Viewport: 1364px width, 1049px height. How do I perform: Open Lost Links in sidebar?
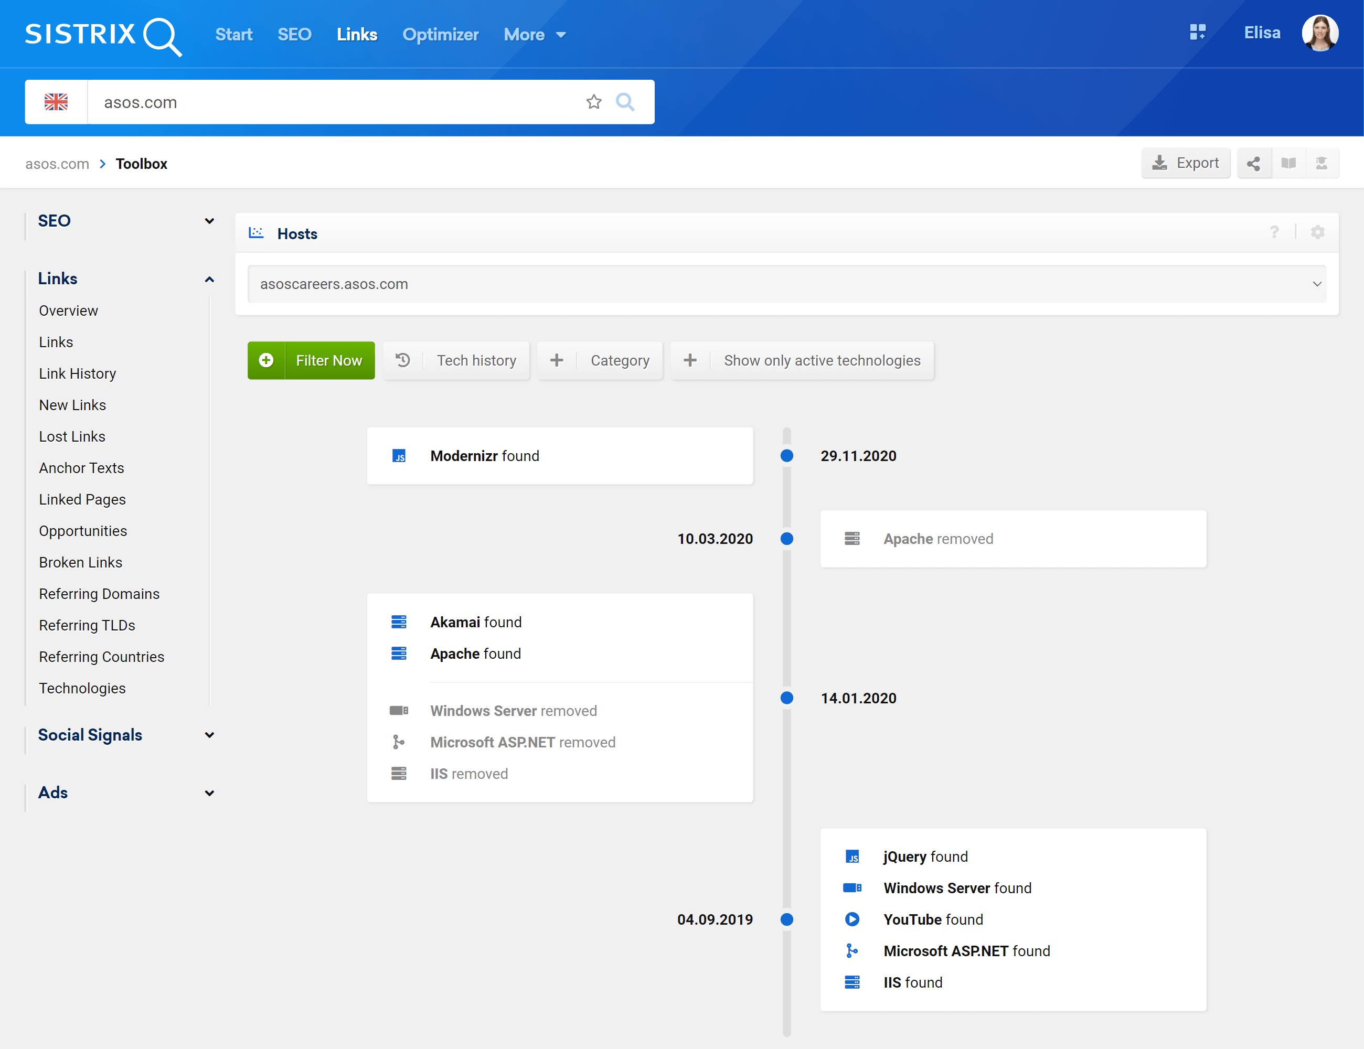pyautogui.click(x=72, y=436)
